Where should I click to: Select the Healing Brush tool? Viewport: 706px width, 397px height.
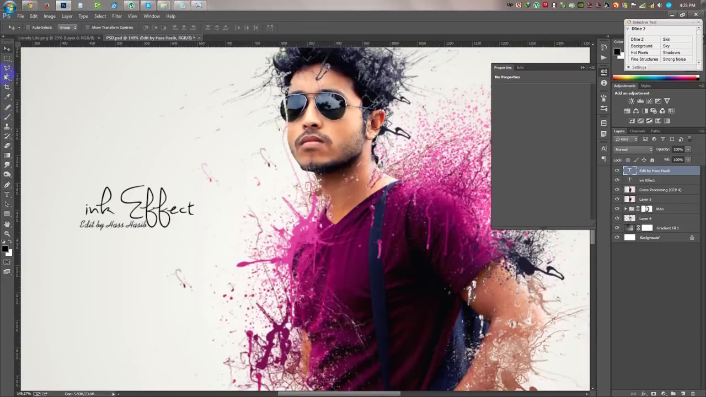[x=7, y=107]
